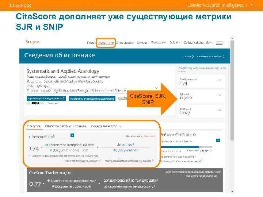Expand source details chevron under the subject area
263x197 pixels.
[x=156, y=88]
